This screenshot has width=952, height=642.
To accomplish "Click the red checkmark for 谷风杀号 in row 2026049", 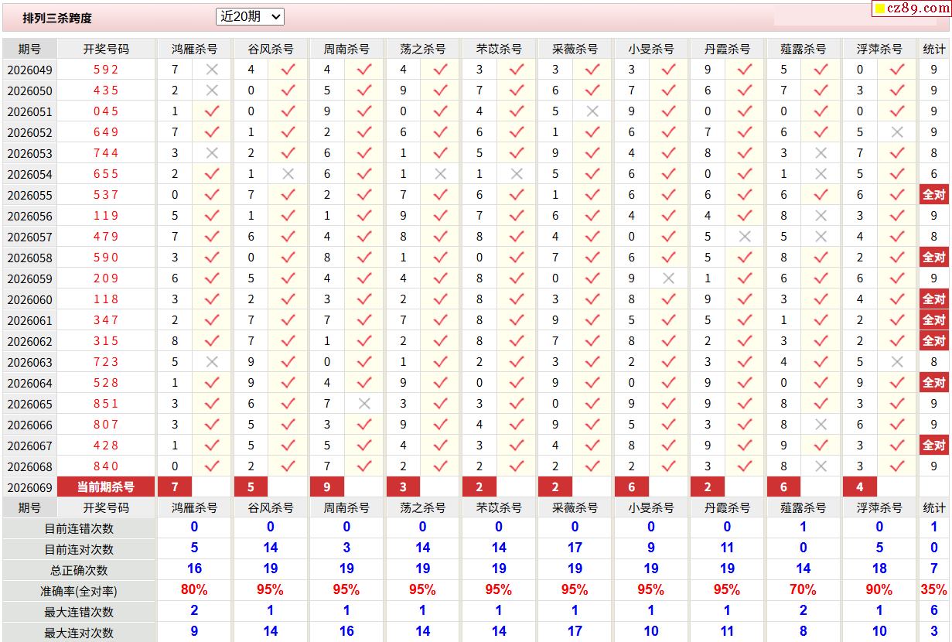I will click(288, 70).
